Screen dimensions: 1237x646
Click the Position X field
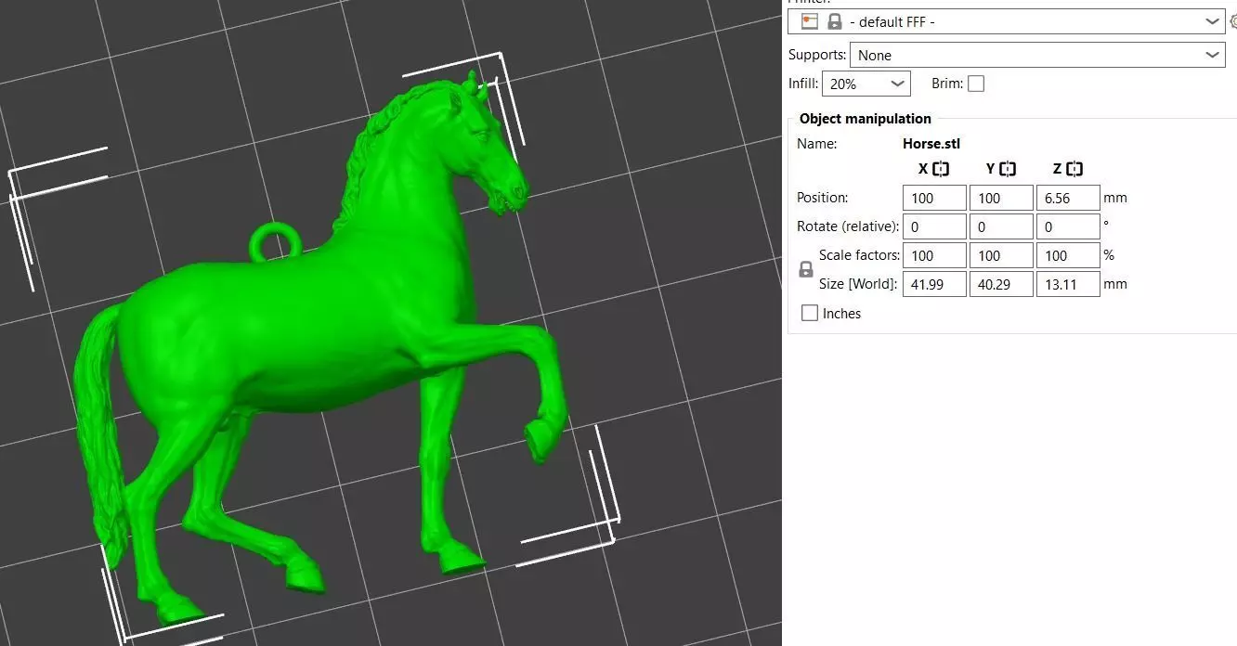coord(934,198)
